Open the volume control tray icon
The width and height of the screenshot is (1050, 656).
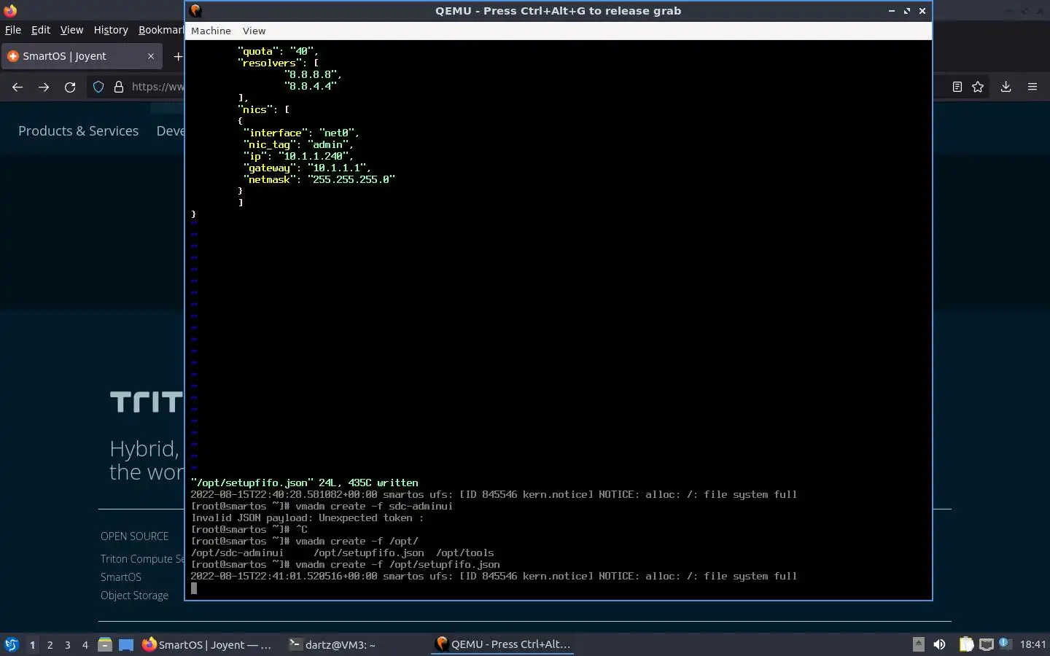939,644
